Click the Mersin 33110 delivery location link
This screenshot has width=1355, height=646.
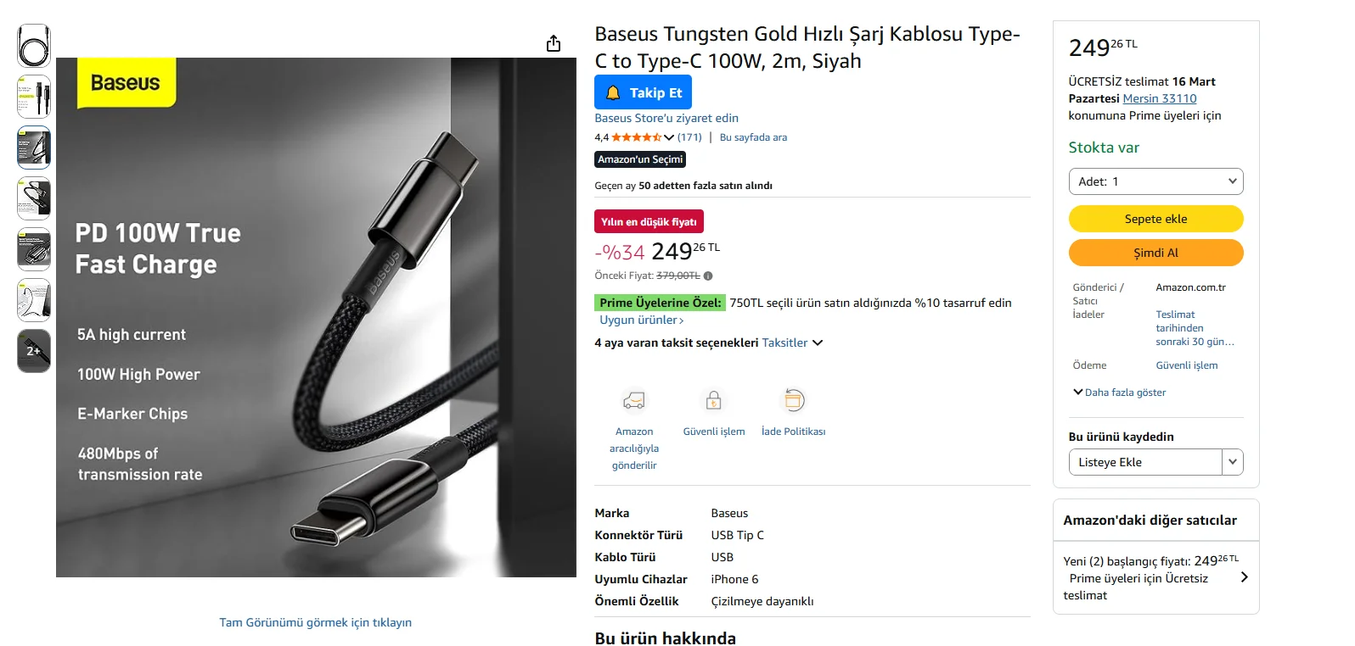pos(1160,98)
